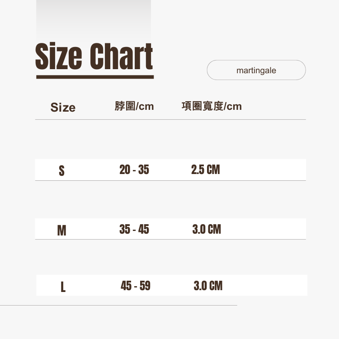Click the thick brown underline beneath the title
The height and width of the screenshot is (339, 339).
point(95,77)
